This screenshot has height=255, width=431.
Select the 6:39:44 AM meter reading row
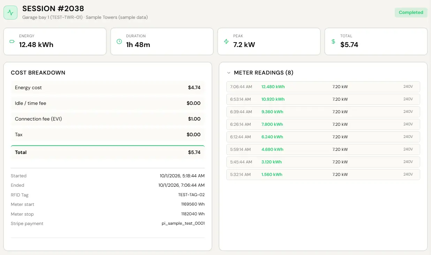click(x=323, y=112)
